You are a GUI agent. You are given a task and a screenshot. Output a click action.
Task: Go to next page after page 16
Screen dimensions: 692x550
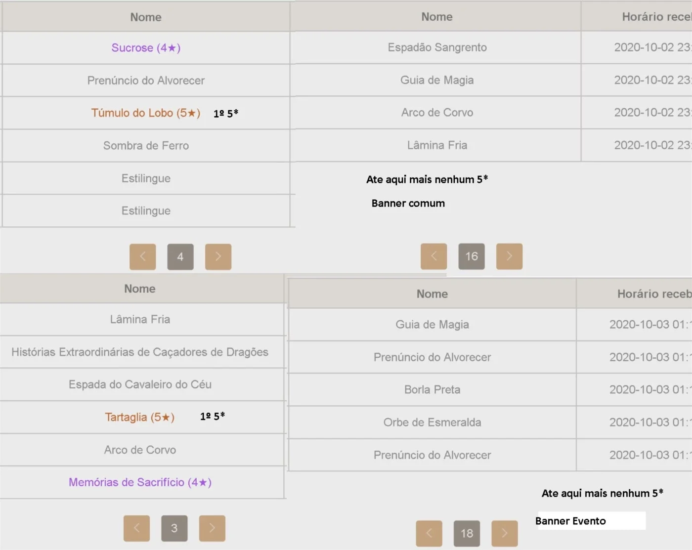tap(509, 256)
